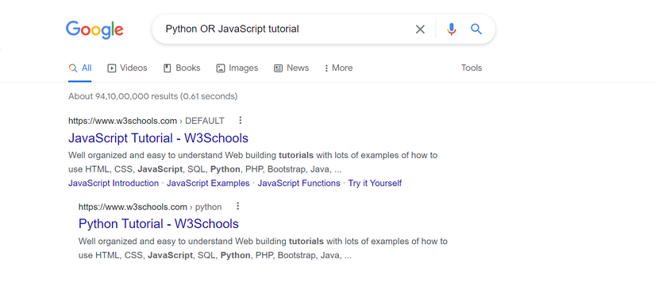Start voice search with the microphone icon
The height and width of the screenshot is (290, 655).
coord(451,29)
